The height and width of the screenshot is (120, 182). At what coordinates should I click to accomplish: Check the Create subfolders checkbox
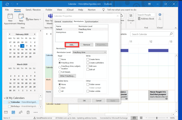88,63
